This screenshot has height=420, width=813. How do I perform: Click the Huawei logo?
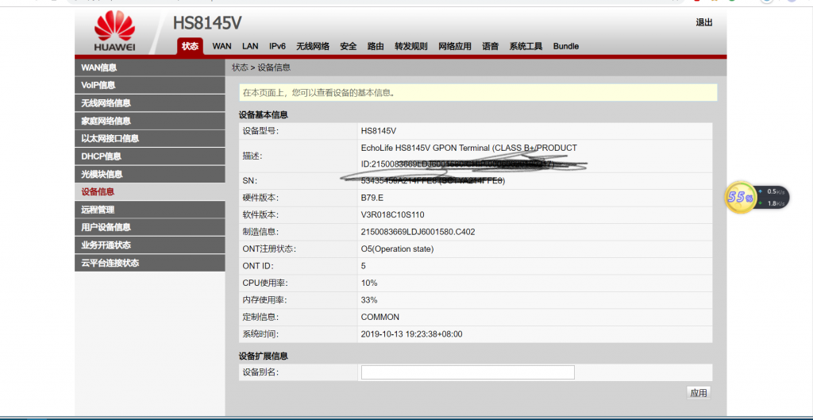pos(114,32)
